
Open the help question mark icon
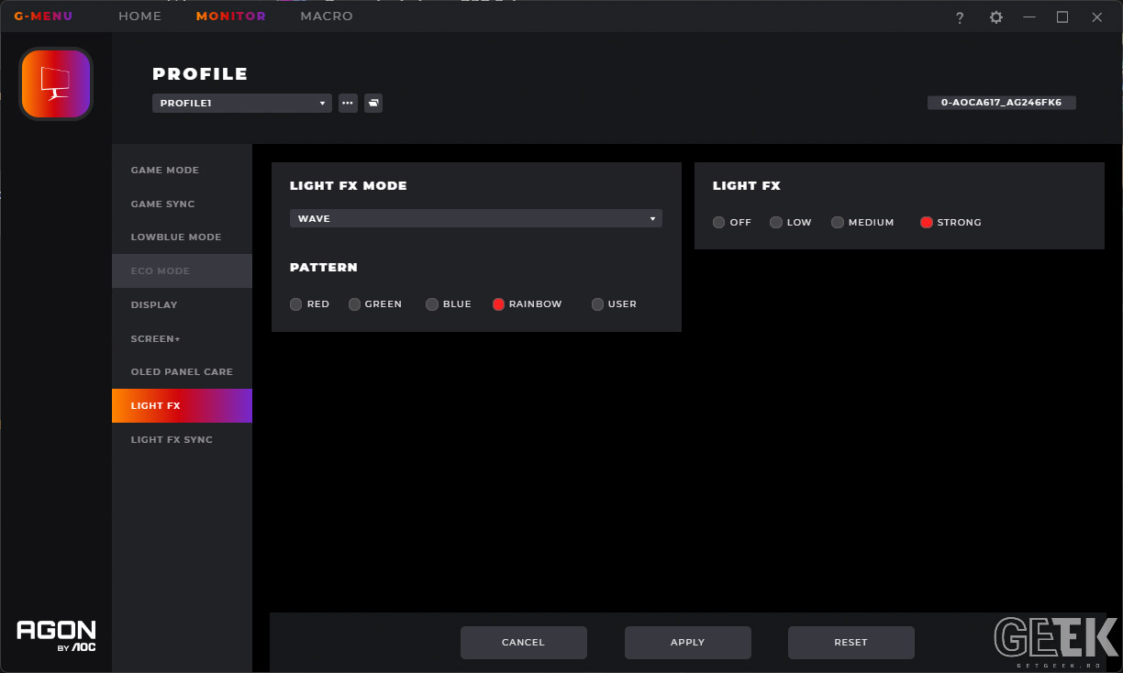click(960, 17)
